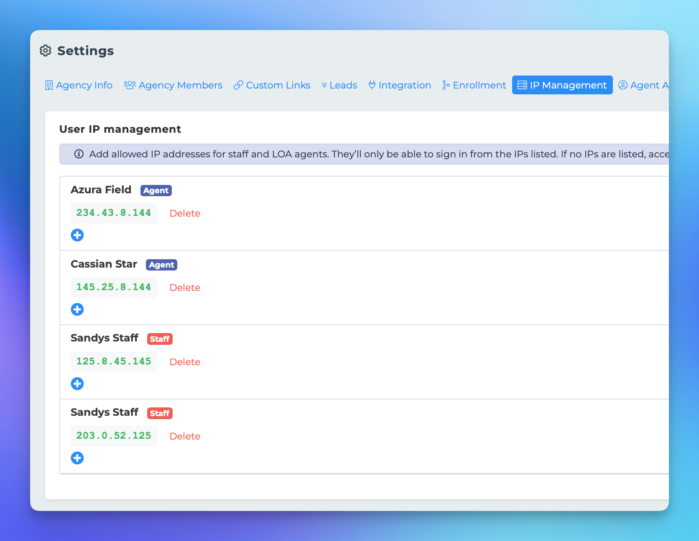Open the Agency Info tab
Screen dimensions: 699x541
coord(79,85)
